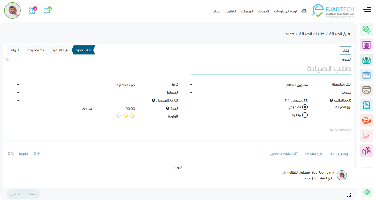Open the calendar app in sidebar
This screenshot has width=376, height=200.
pos(366,75)
